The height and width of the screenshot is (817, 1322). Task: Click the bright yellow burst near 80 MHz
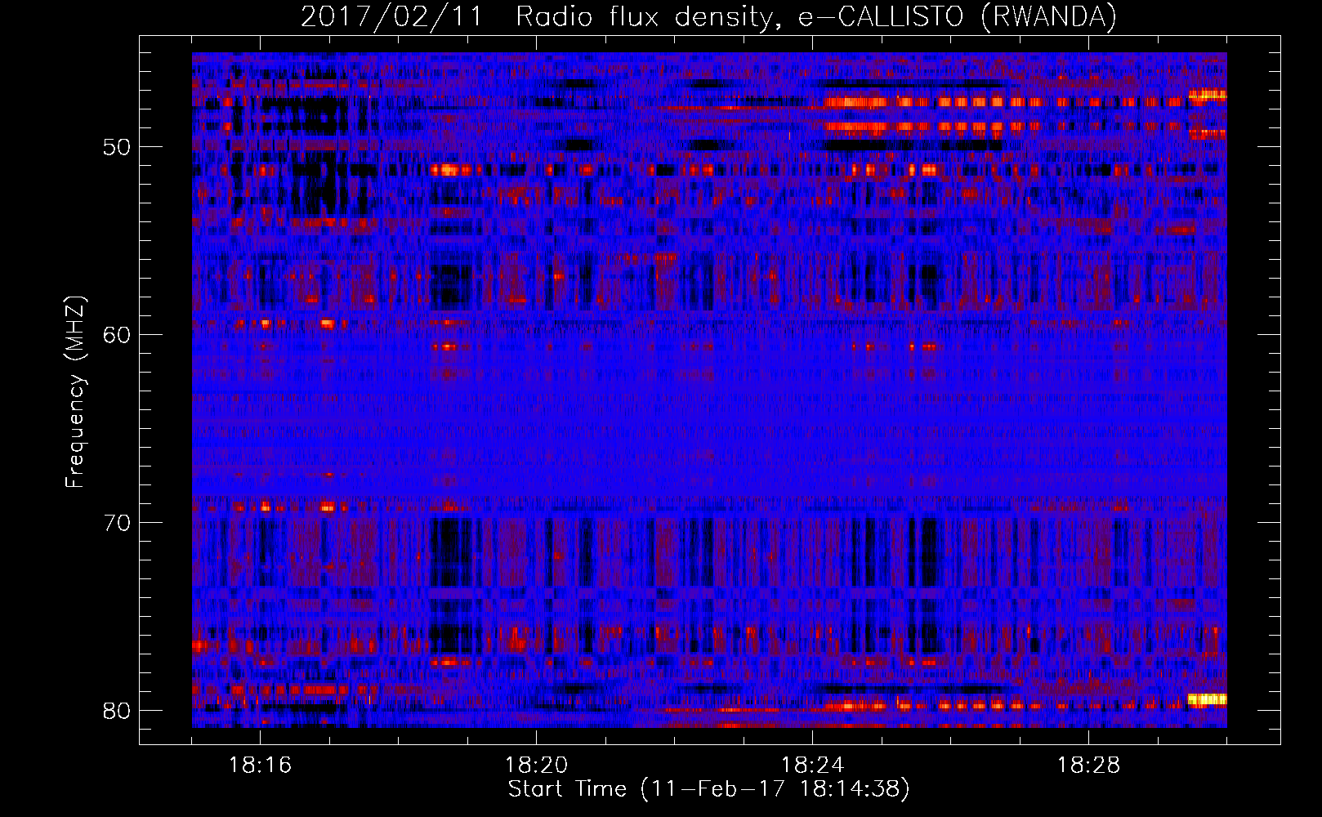pos(1207,699)
